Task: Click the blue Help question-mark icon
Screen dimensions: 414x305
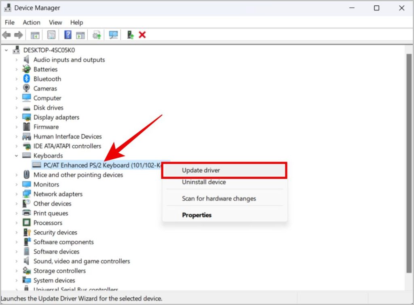Action: tap(68, 35)
